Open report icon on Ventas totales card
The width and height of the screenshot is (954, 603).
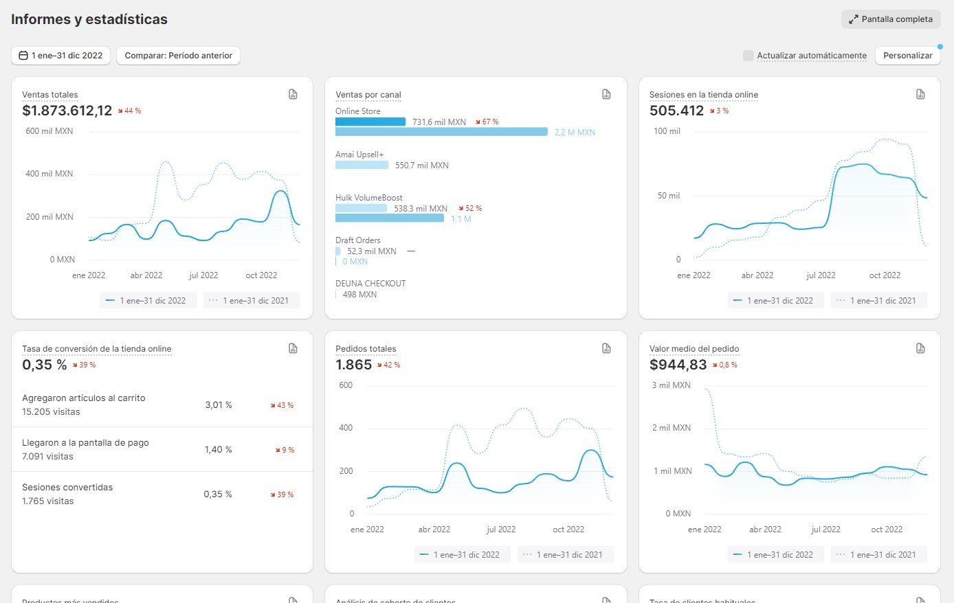(293, 95)
